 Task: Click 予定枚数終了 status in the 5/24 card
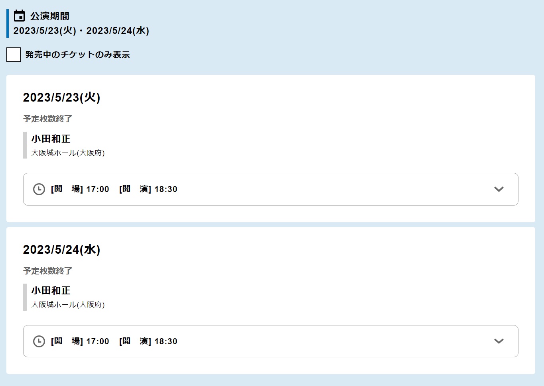48,271
